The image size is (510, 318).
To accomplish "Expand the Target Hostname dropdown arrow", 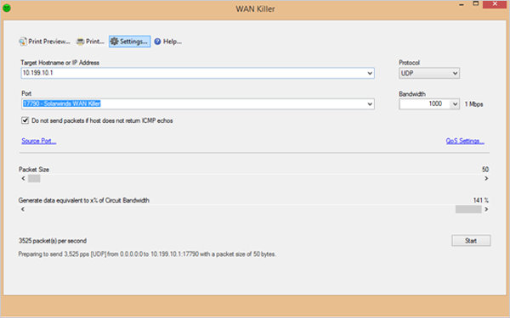I will [x=370, y=73].
